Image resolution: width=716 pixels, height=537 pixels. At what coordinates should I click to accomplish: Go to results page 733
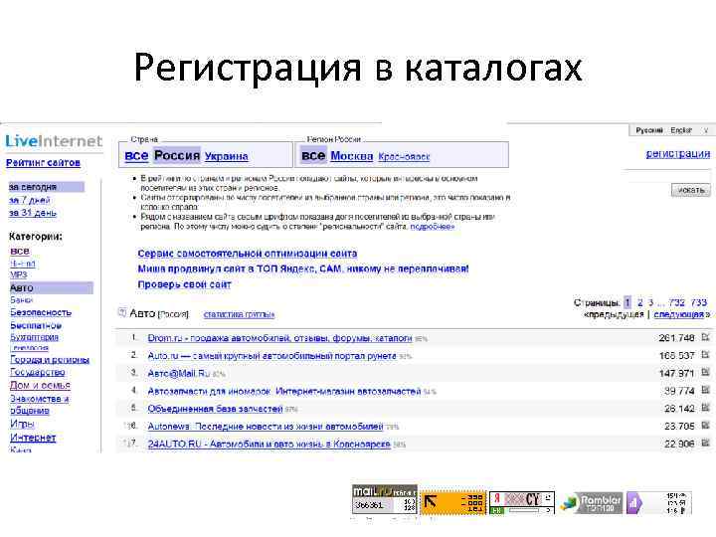[699, 302]
